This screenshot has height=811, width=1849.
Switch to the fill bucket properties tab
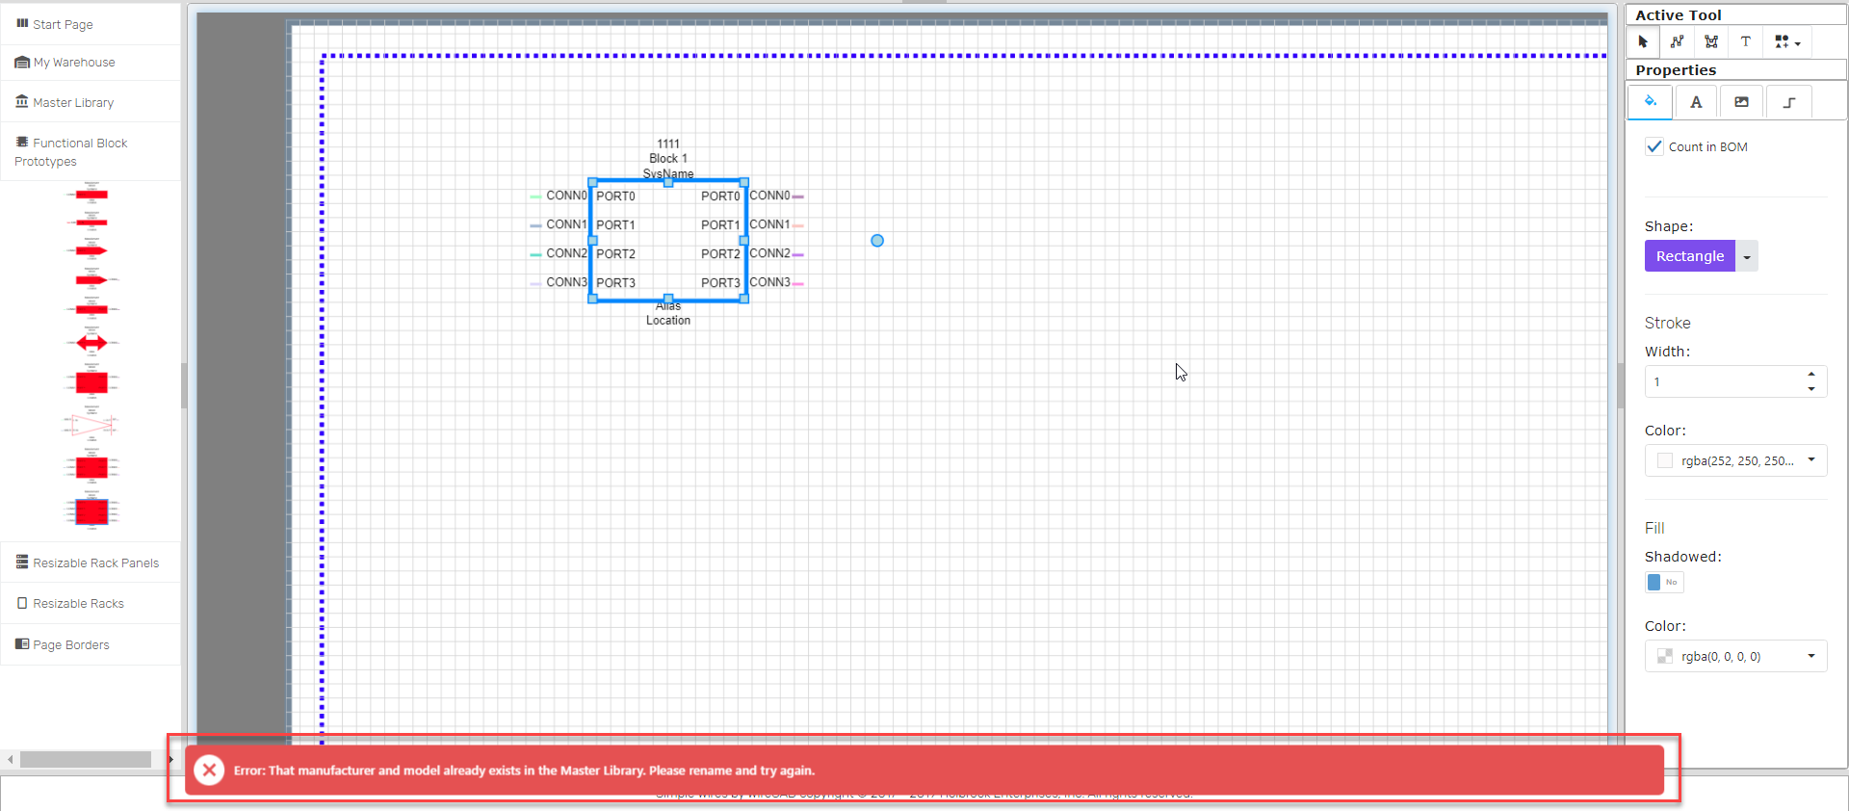1650,101
